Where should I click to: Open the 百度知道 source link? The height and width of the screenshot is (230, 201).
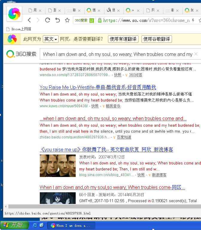click(124, 137)
